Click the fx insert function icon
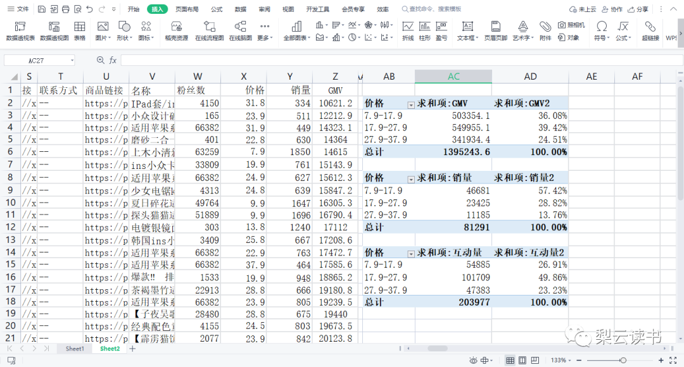This screenshot has width=684, height=367. coord(113,60)
